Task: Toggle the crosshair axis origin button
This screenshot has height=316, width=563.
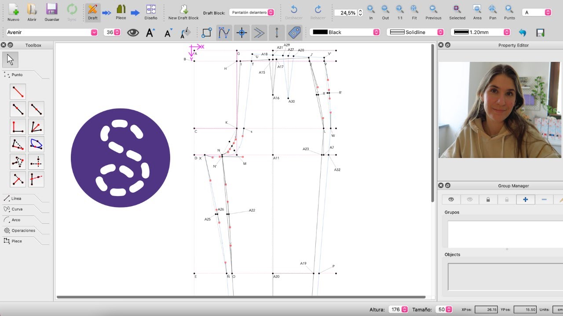Action: tap(241, 32)
